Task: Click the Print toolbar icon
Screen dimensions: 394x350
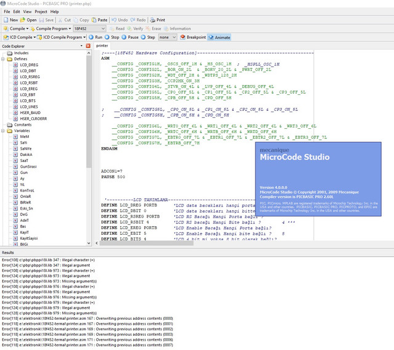Action: tap(153, 20)
